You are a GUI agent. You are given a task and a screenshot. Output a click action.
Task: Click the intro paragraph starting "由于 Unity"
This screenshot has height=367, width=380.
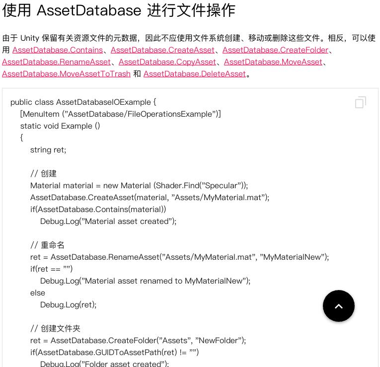coord(189,56)
